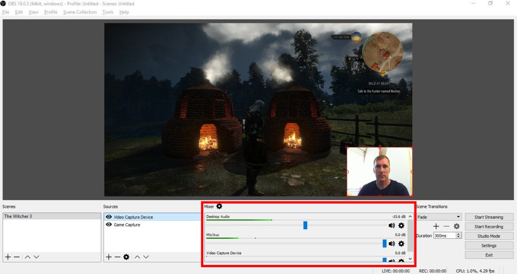This screenshot has height=274, width=517.
Task: Add a scene transition with the plus icon
Action: 436,226
